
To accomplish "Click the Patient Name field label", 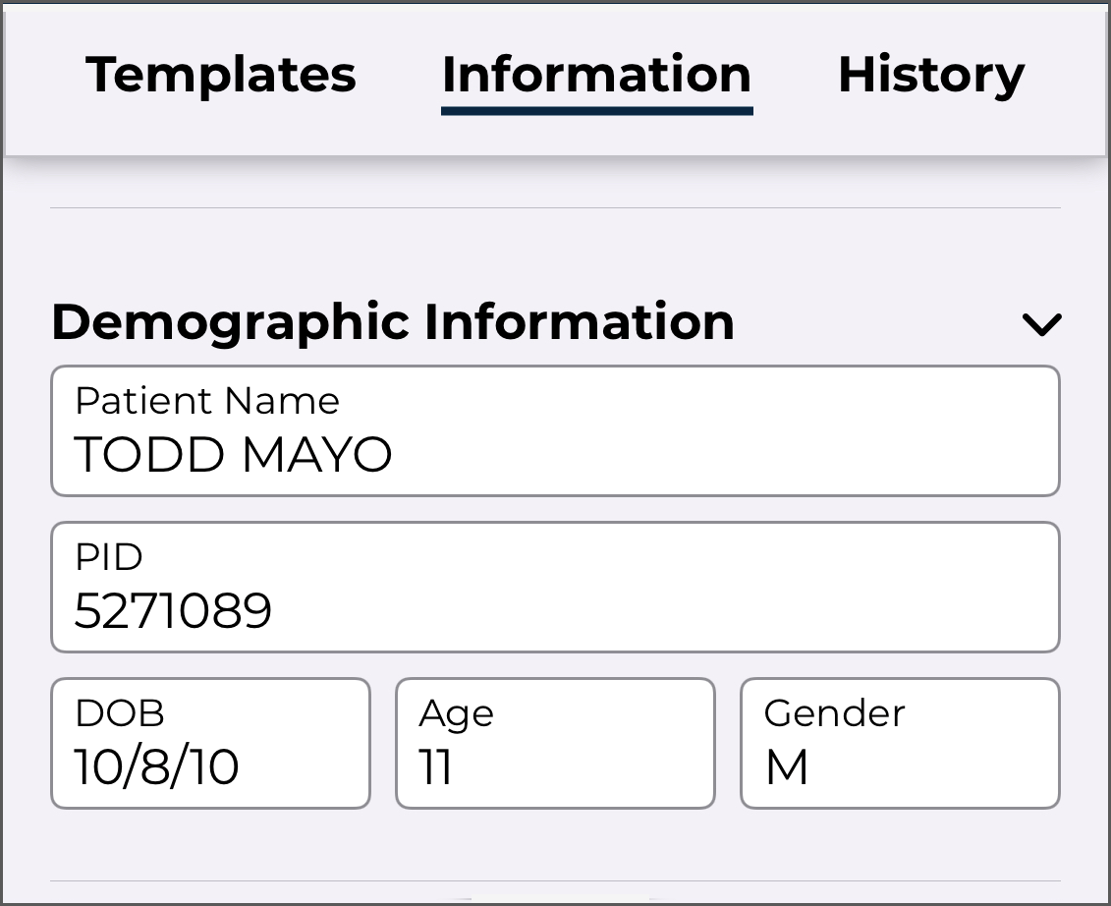I will click(207, 401).
